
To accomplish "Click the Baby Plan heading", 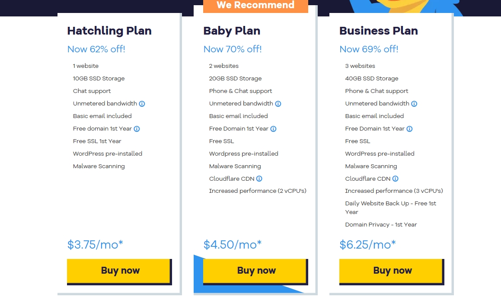I will point(232,31).
